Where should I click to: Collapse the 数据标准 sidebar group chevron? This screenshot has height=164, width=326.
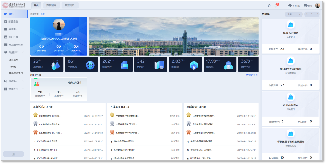(x=23, y=52)
